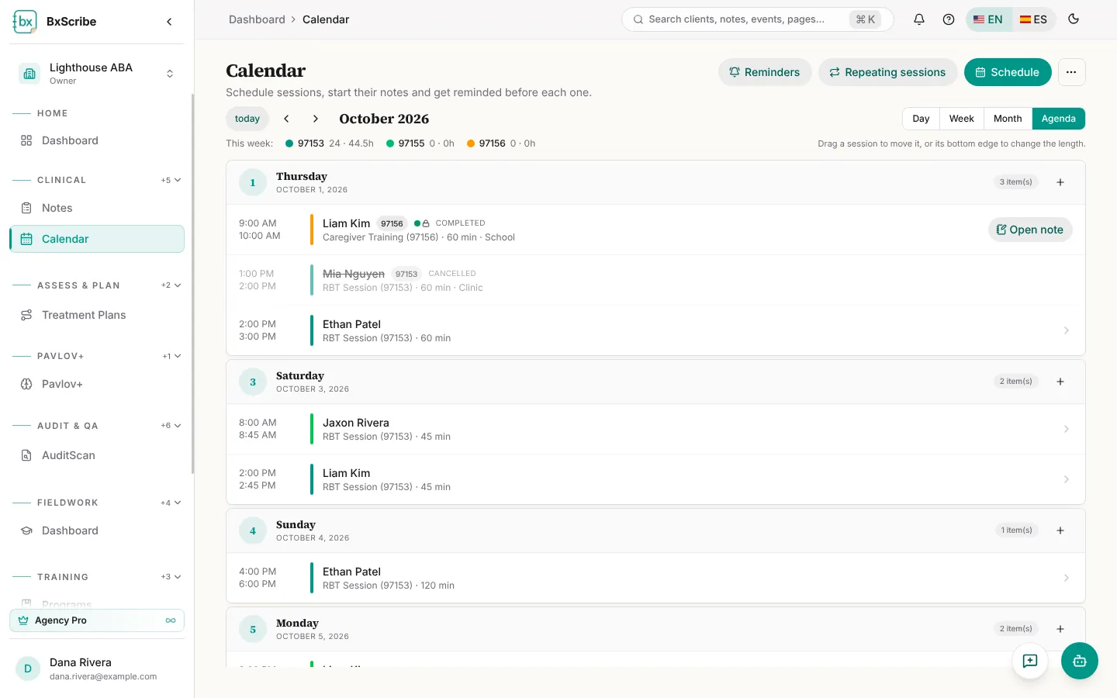Expand the Assess & Plan section
Image resolution: width=1117 pixels, height=698 pixels.
(171, 285)
